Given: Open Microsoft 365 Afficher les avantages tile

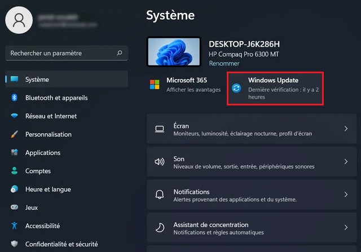Looking at the screenshot, I should [x=185, y=85].
